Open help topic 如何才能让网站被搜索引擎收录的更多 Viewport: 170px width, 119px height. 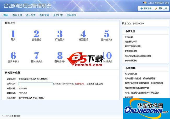coord(142,93)
